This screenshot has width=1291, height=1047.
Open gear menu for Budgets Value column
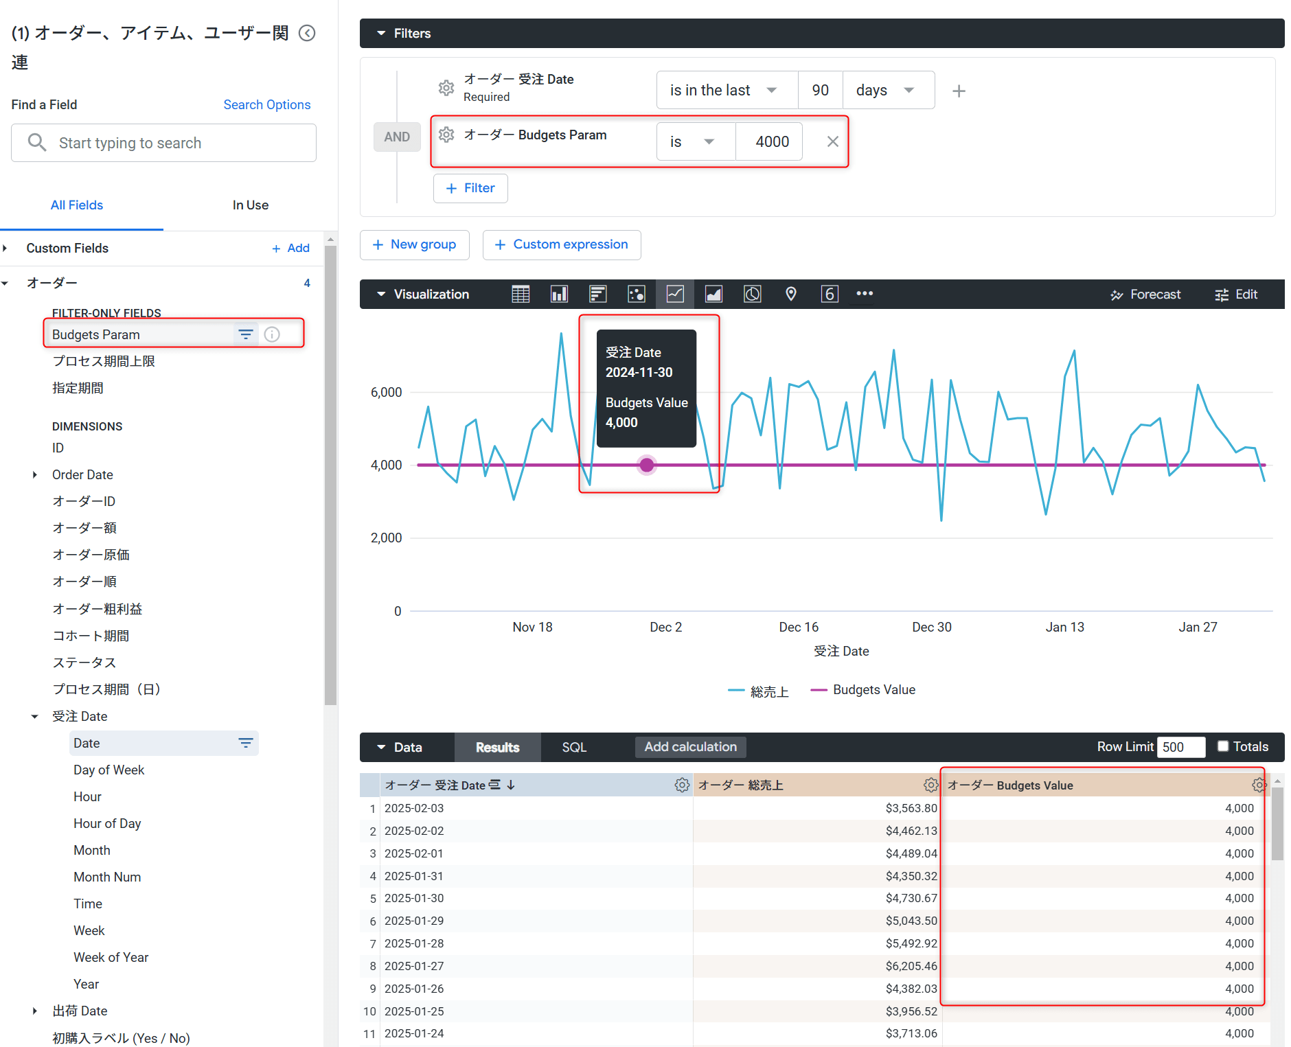[1259, 785]
